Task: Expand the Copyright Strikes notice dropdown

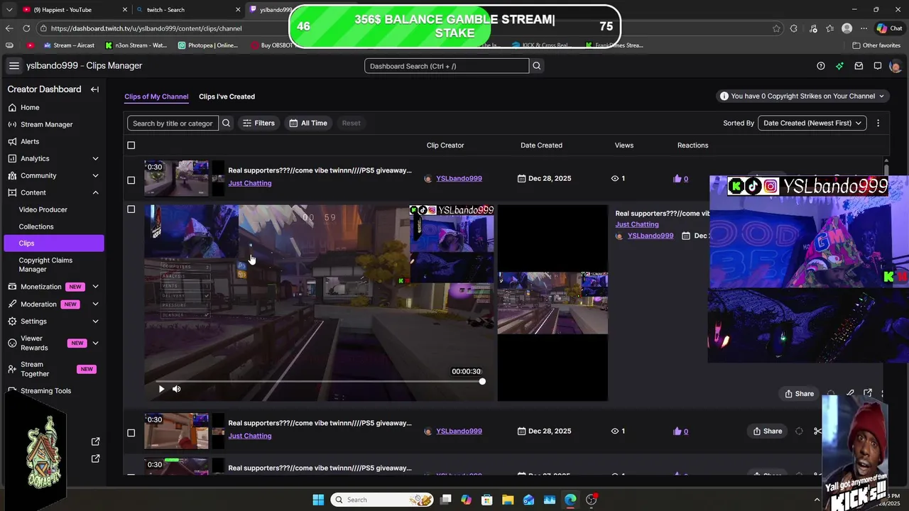Action: pos(803,96)
